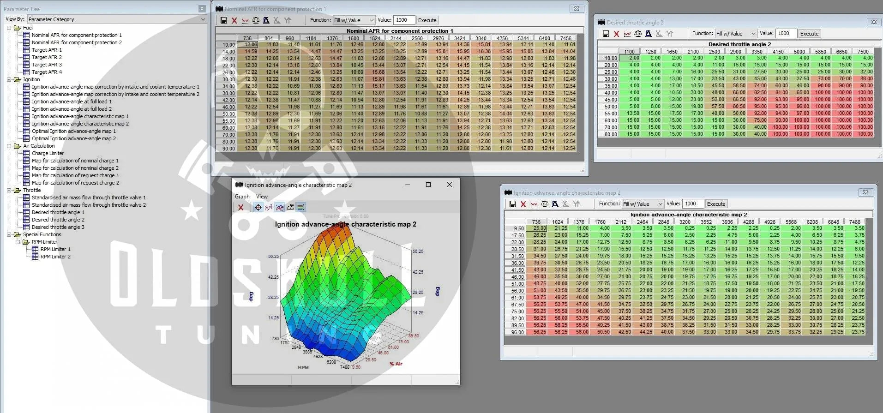The image size is (883, 413).
Task: Click red X cancel icon in Desired throttle window
Action: point(616,34)
